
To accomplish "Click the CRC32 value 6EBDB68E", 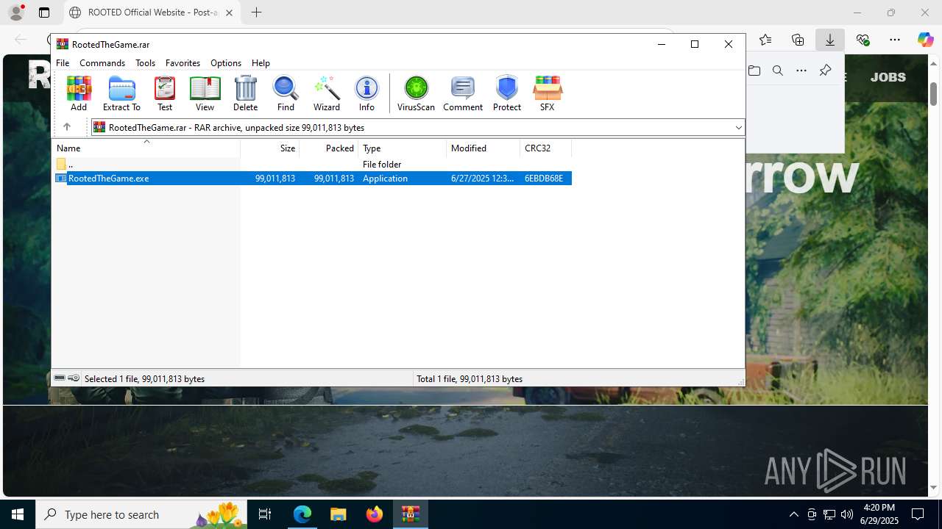I will coord(544,179).
